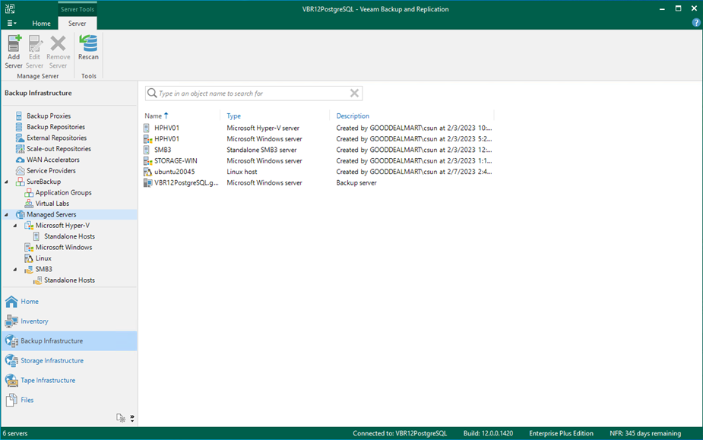Click the Backup Proxies icon

pos(19,116)
